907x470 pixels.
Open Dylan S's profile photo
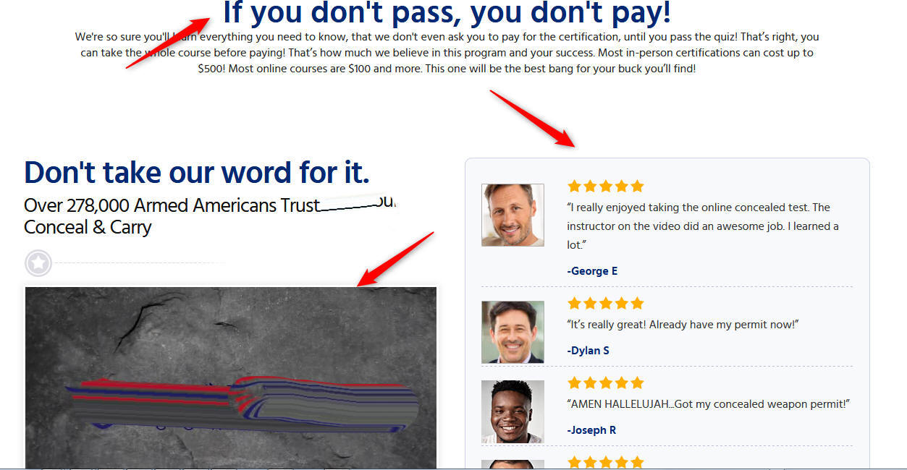512,332
